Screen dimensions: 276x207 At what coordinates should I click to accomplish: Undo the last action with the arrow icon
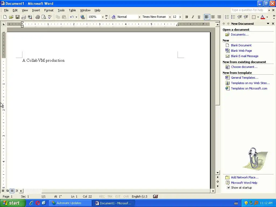[72, 17]
